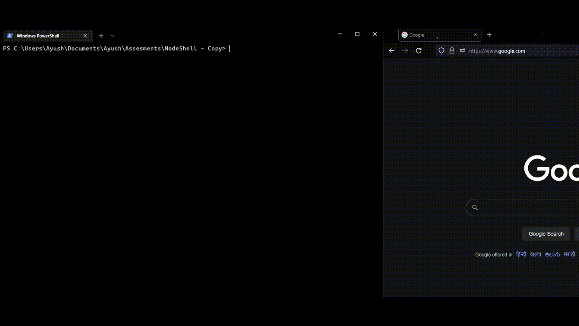Switch Google to Hindi language link

(521, 254)
